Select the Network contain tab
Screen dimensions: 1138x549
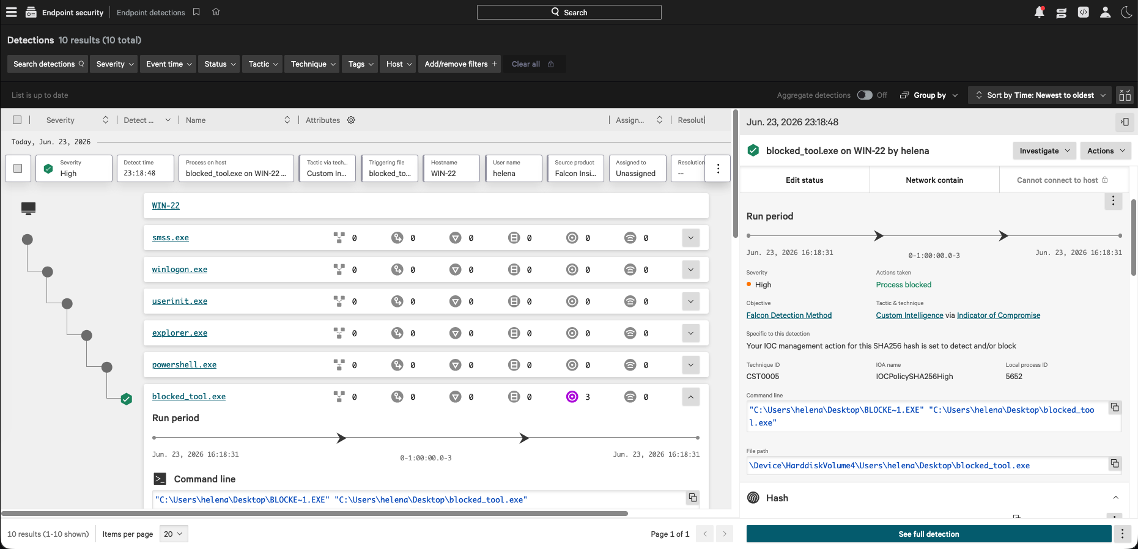pyautogui.click(x=934, y=180)
